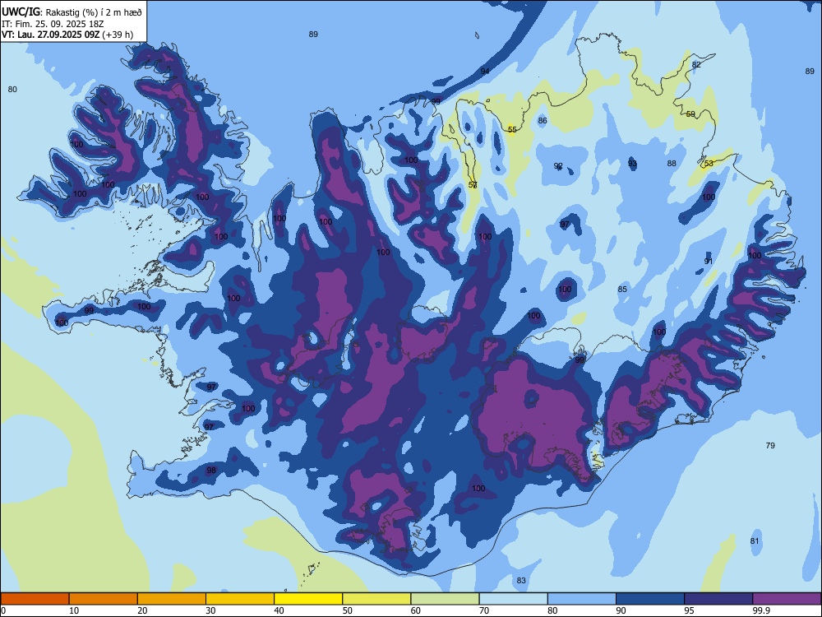Select the "92" humidity value on the map
822x617 pixels.
558,166
